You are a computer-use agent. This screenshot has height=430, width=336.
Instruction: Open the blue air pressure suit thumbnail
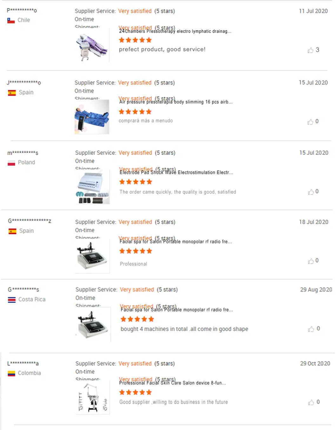click(x=92, y=117)
